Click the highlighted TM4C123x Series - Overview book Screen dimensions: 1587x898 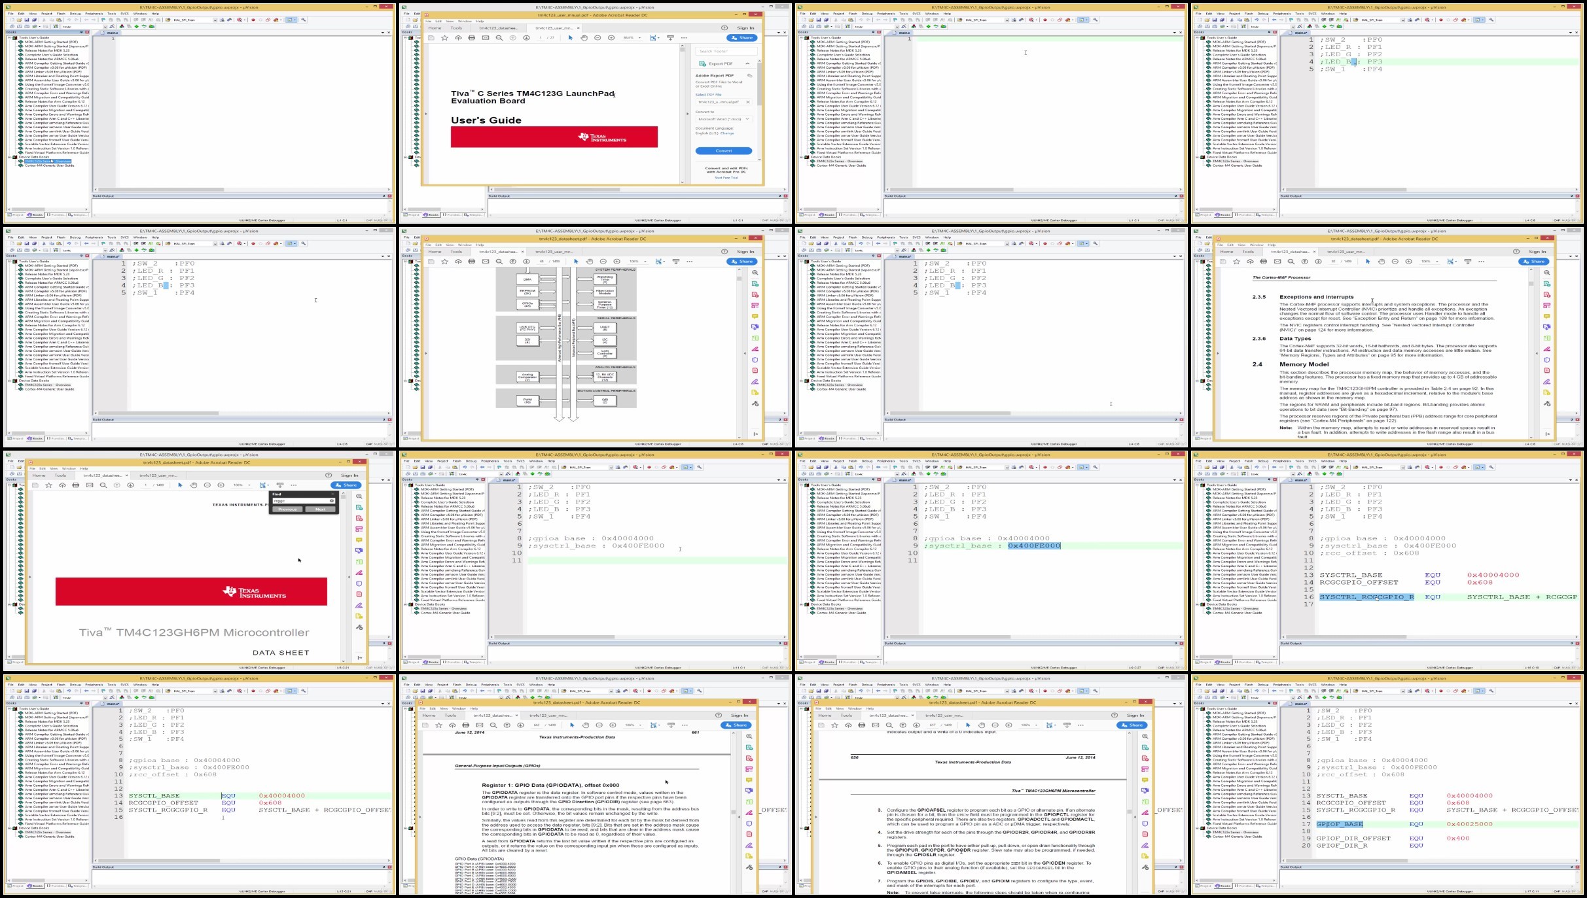click(x=47, y=161)
